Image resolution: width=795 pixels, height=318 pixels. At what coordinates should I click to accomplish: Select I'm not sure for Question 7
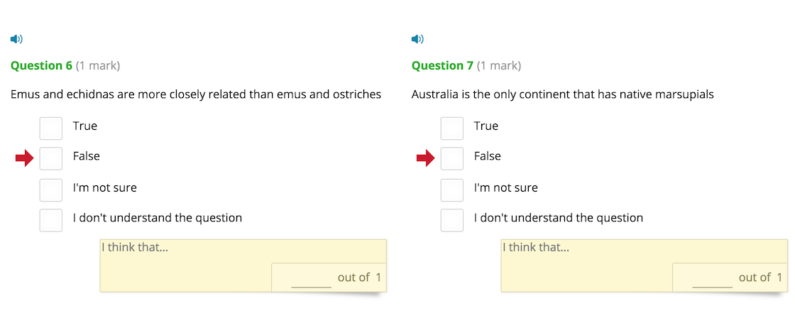451,190
